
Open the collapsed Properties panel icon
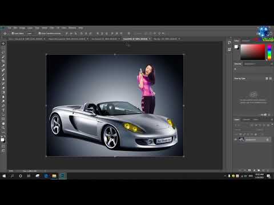click(x=229, y=50)
